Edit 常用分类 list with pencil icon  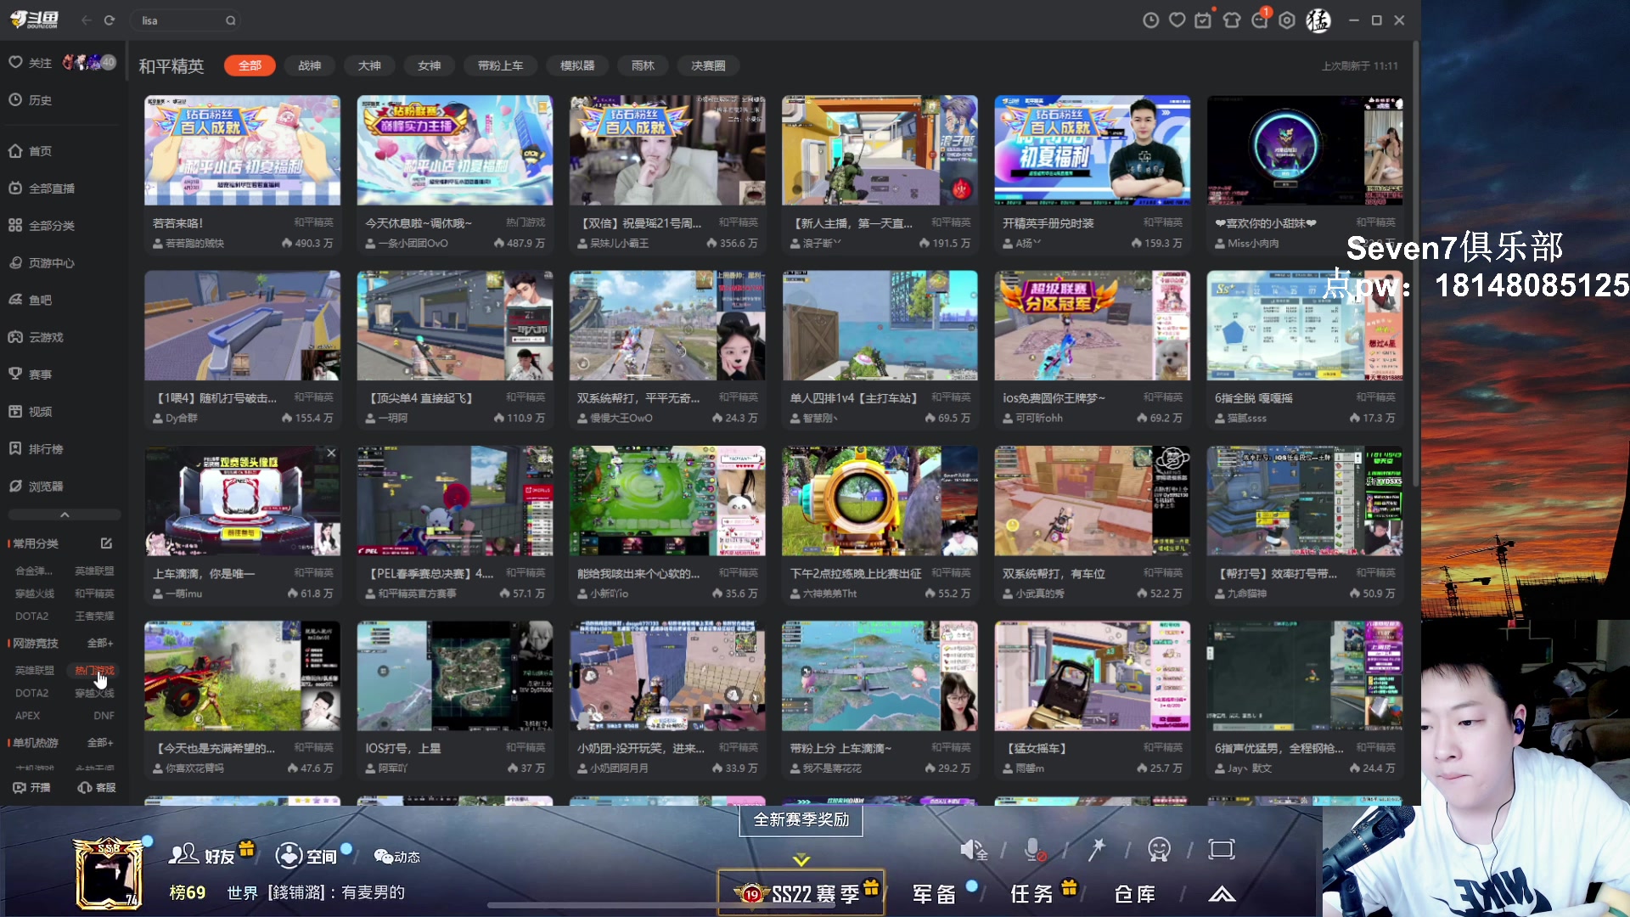(x=106, y=543)
